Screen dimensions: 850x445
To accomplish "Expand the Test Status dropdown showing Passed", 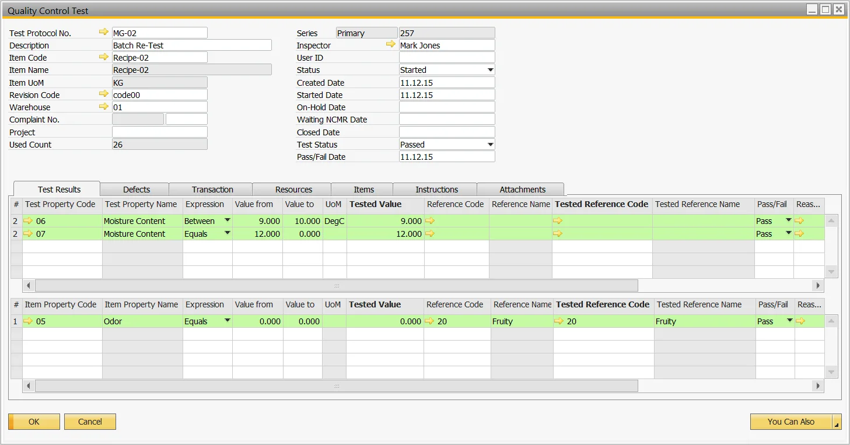I will [490, 145].
